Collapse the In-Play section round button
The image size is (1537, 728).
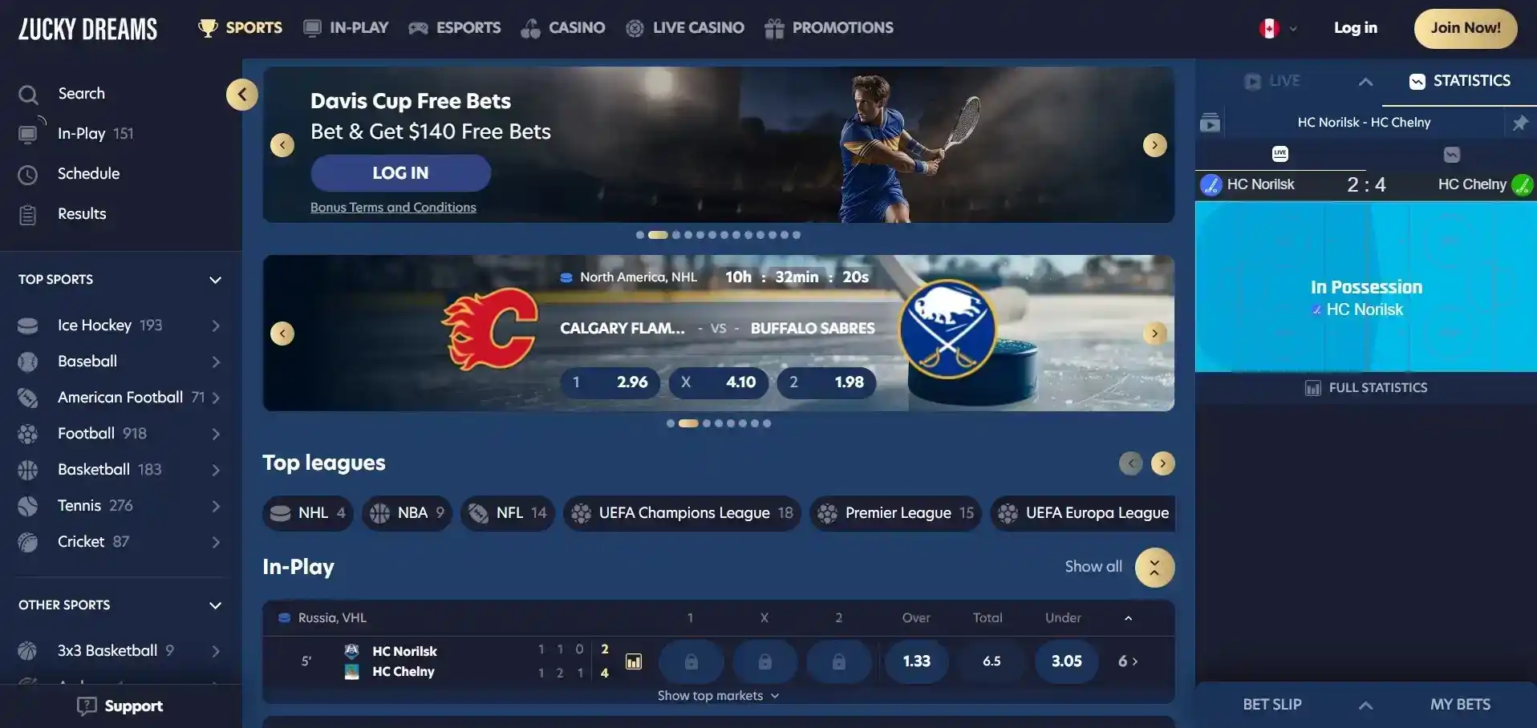coord(1154,568)
